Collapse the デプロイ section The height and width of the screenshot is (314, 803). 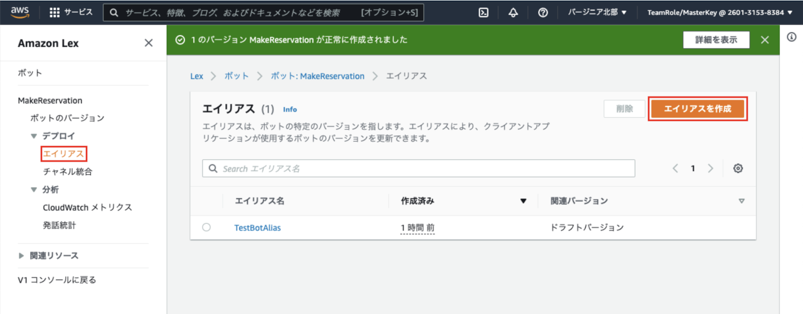point(34,136)
